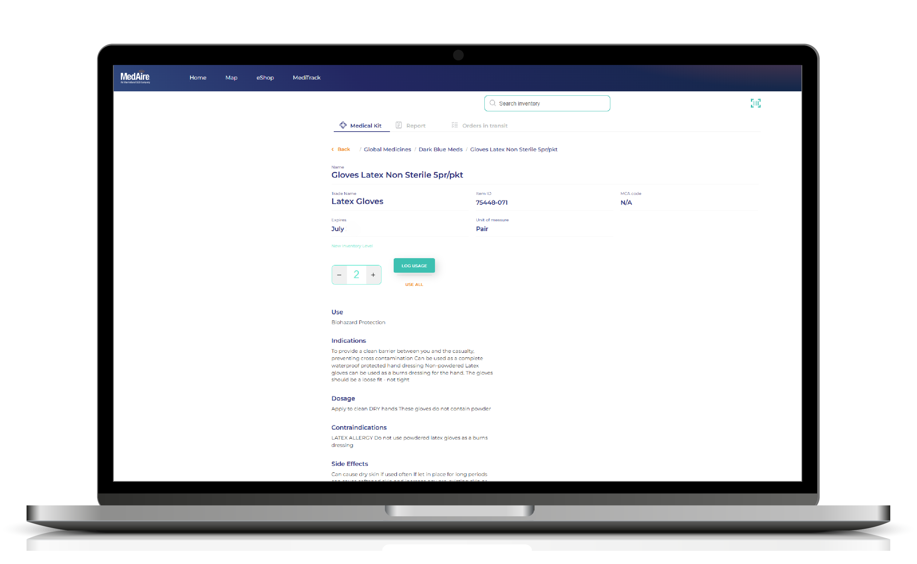Click the quantity input field
The width and height of the screenshot is (917, 564).
356,274
